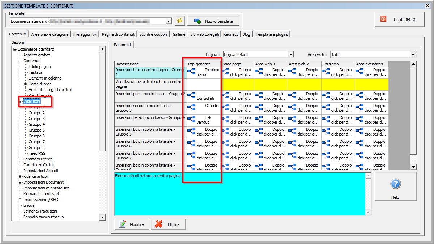Open the Template e plugins tab
The image size is (434, 244).
(x=272, y=34)
